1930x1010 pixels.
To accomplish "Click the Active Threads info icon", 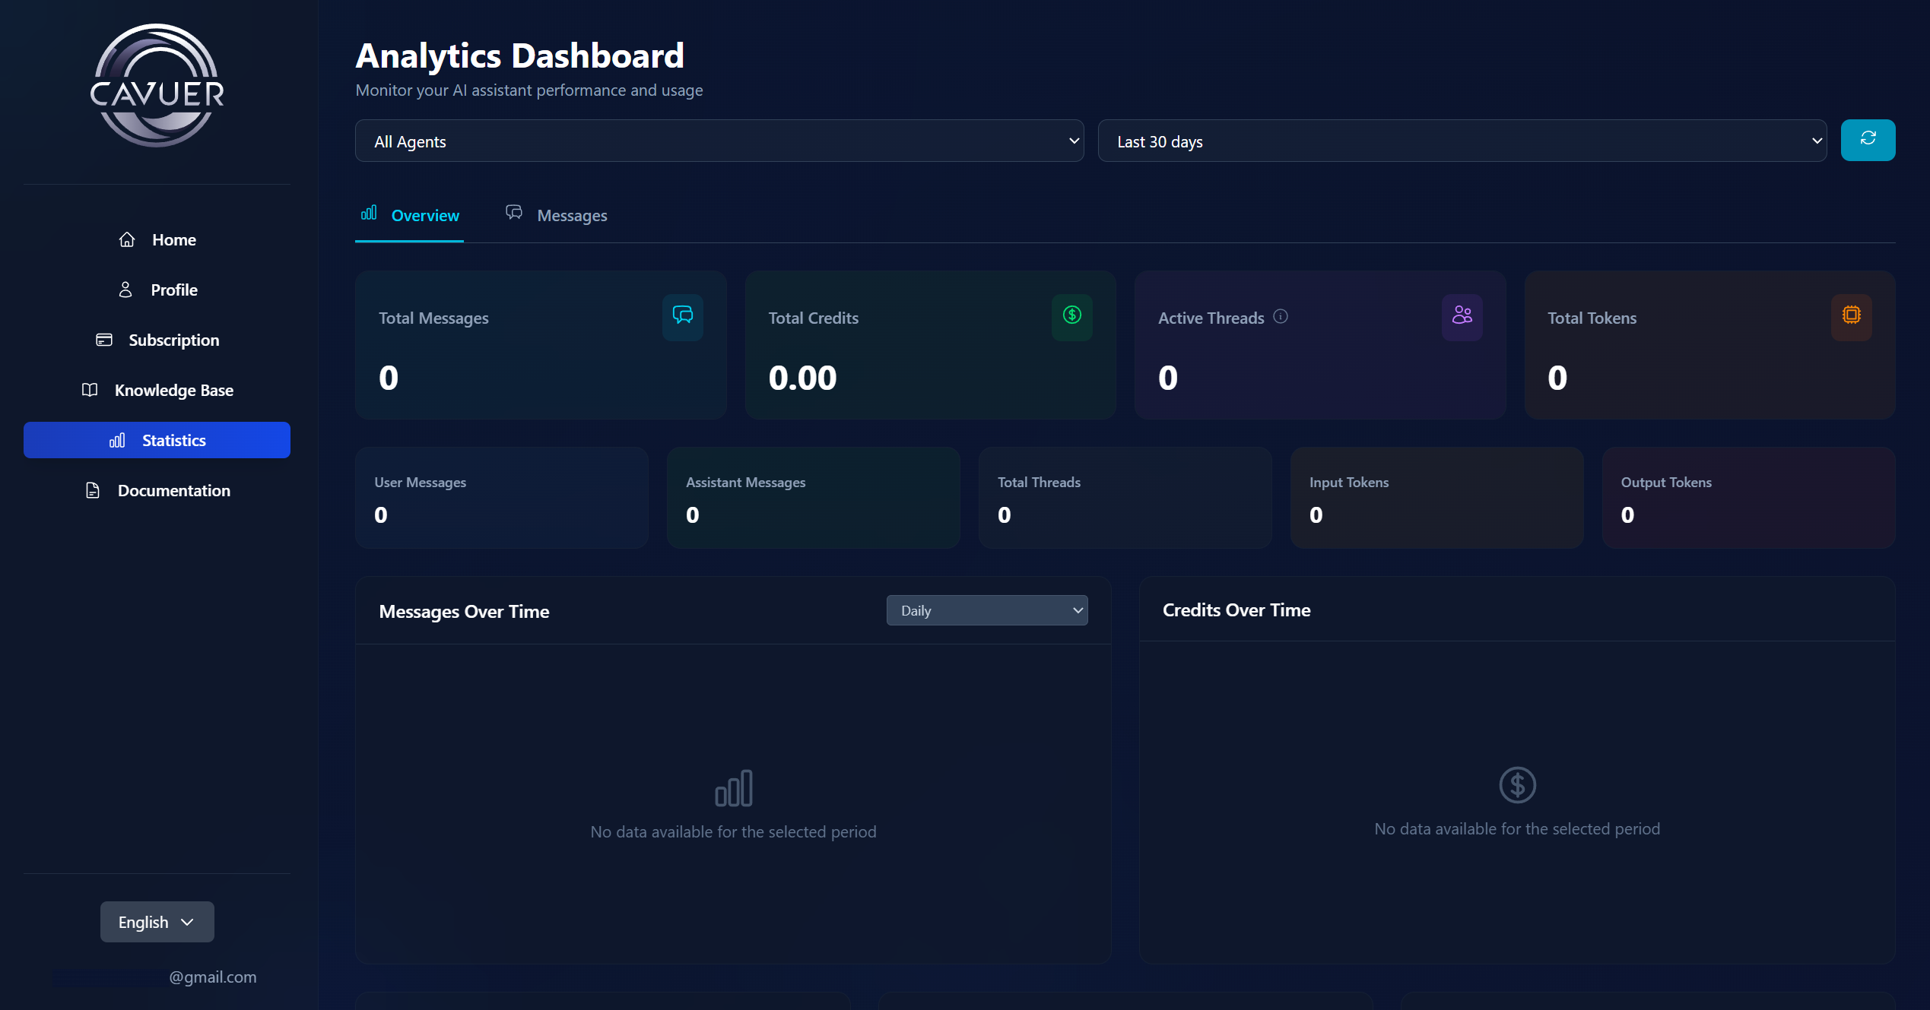I will (1281, 316).
